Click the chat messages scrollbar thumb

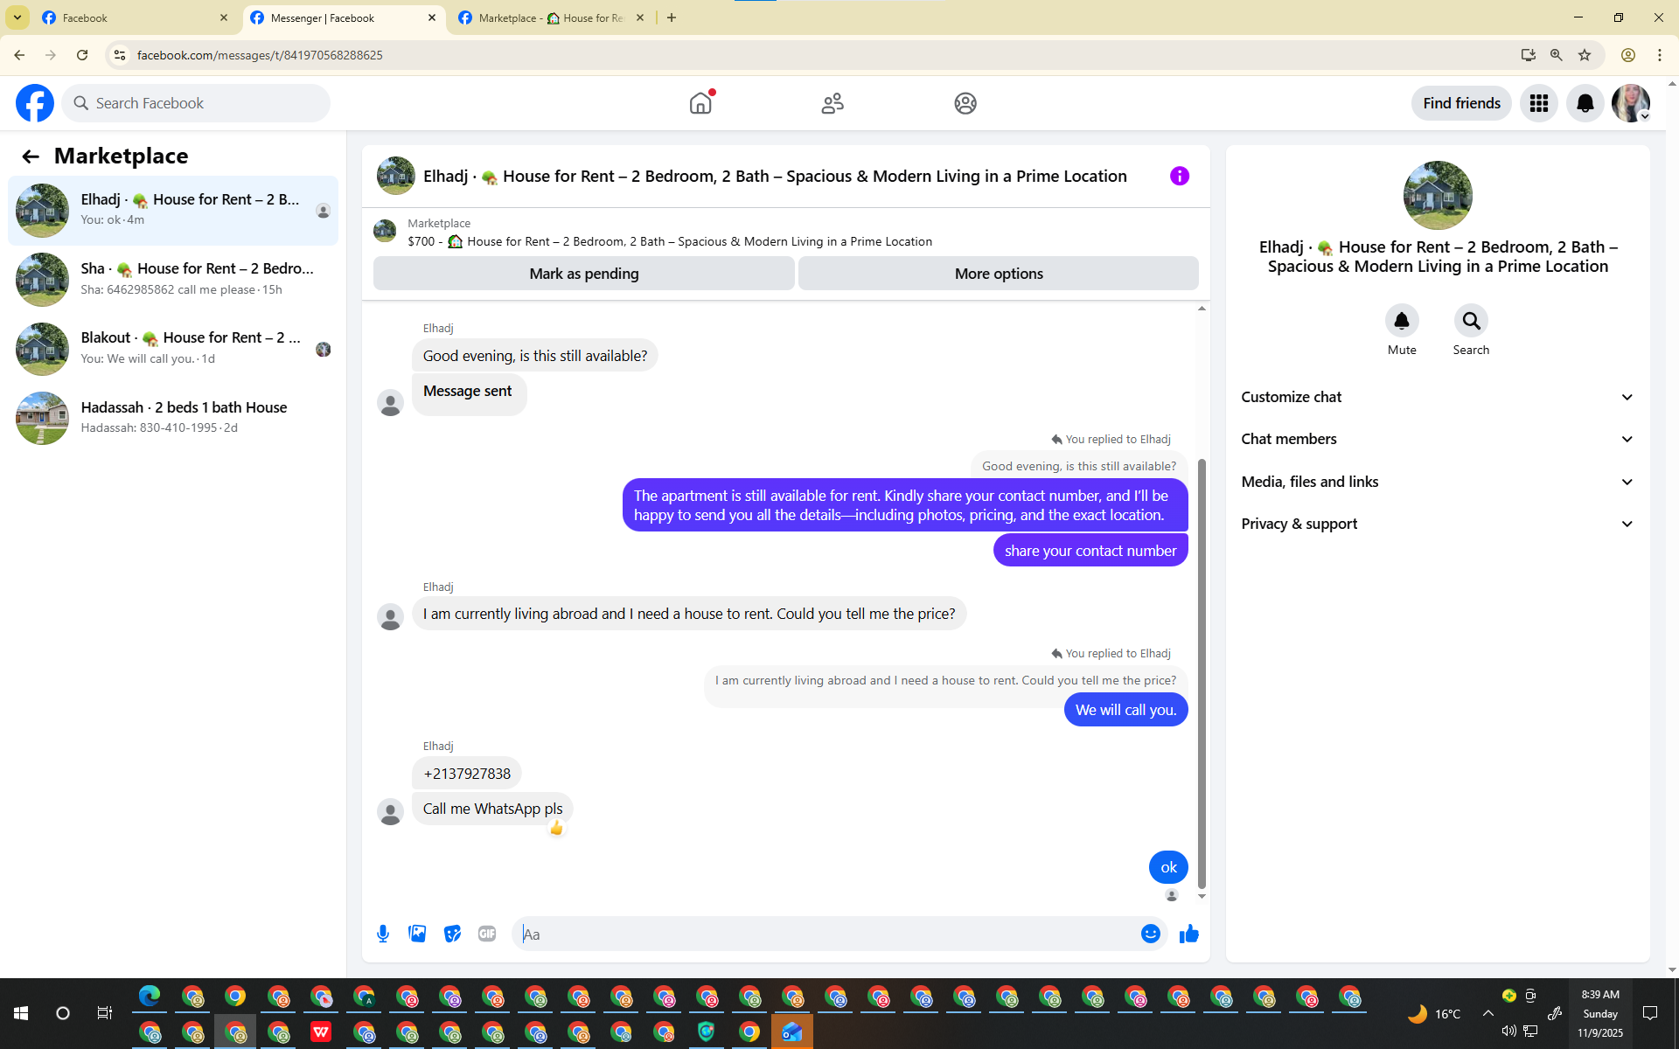click(1202, 673)
